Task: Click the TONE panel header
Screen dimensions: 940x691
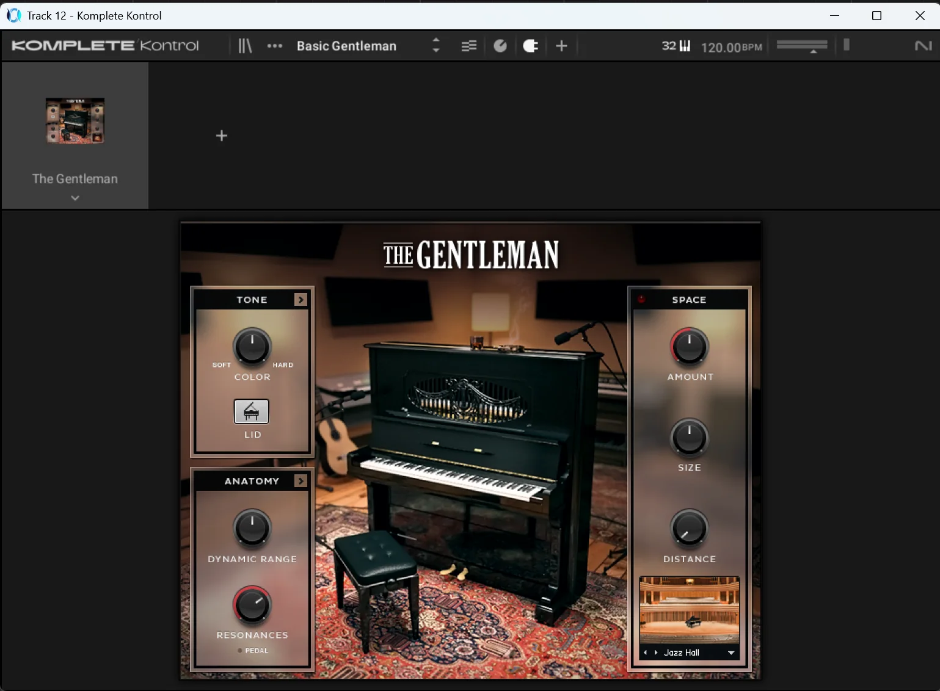Action: click(x=252, y=300)
